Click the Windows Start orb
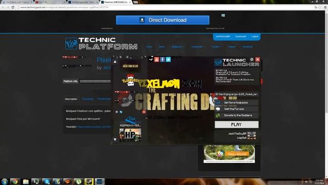This screenshot has width=328, height=185. 5,181
